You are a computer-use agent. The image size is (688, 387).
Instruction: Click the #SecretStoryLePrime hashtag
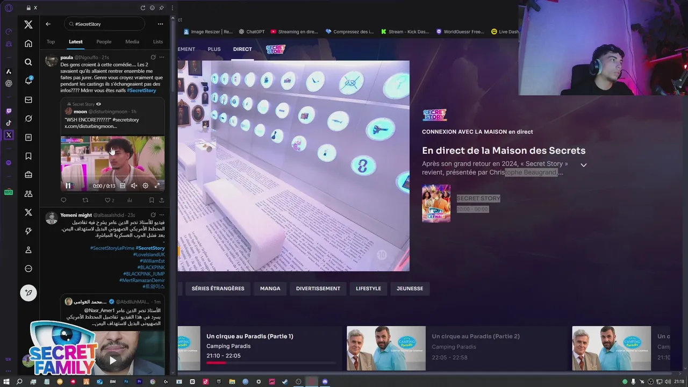(x=112, y=248)
